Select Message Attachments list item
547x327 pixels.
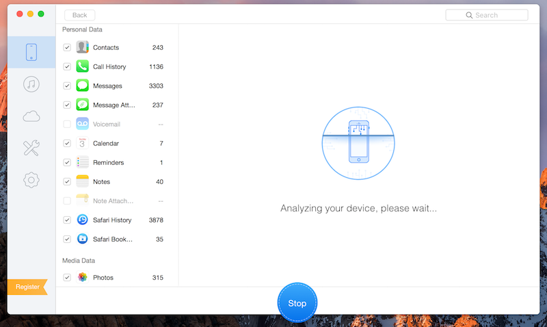(114, 105)
